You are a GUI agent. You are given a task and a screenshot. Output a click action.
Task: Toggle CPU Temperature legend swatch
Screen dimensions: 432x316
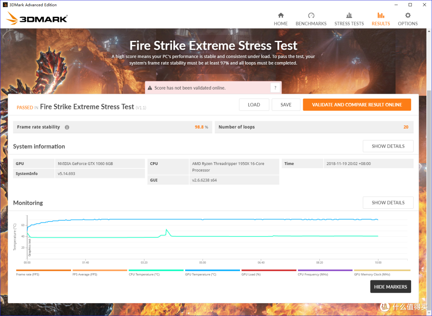[156, 270]
